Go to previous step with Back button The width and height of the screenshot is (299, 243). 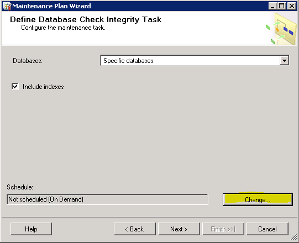(x=135, y=229)
